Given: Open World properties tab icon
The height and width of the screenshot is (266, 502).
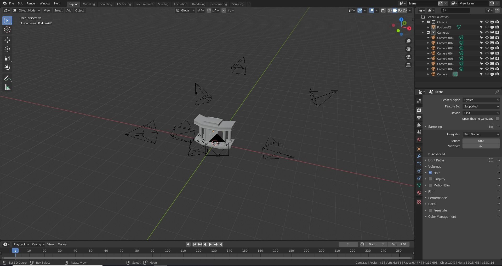Looking at the screenshot, I should [x=419, y=140].
